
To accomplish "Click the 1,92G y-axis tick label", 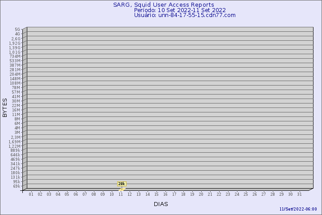I will 15,43.
